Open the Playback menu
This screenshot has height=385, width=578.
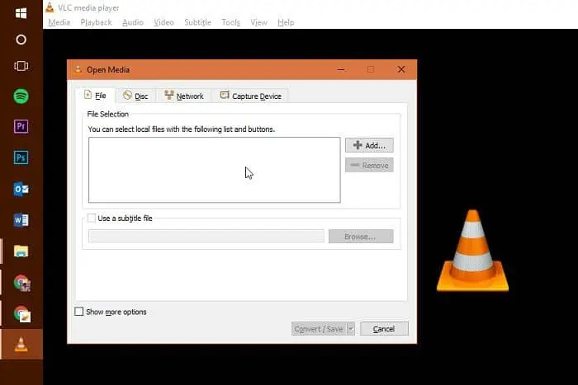(x=96, y=22)
